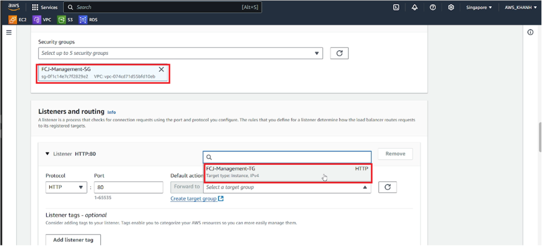The height and width of the screenshot is (247, 543).
Task: Refresh the target groups list
Action: [388, 187]
